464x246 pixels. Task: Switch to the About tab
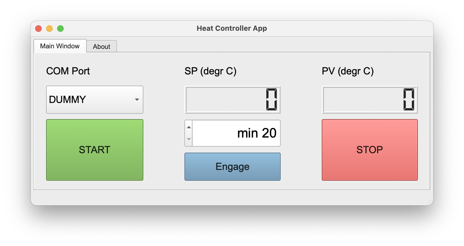[x=102, y=46]
